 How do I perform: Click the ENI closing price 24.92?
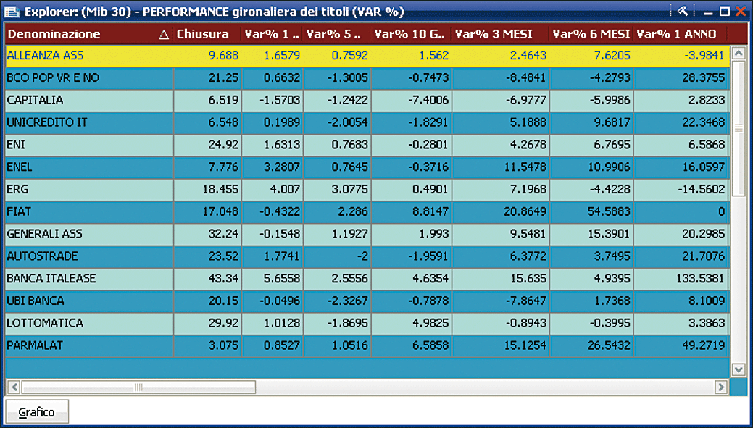(x=224, y=145)
